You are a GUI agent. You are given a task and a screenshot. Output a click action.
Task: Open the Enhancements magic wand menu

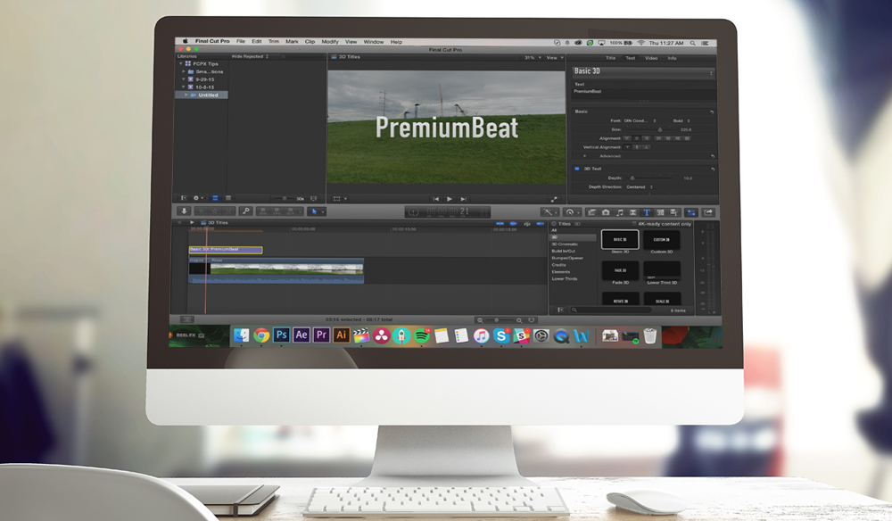point(549,212)
